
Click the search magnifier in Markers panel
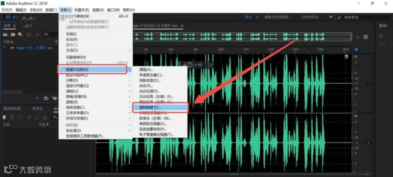tap(55, 117)
